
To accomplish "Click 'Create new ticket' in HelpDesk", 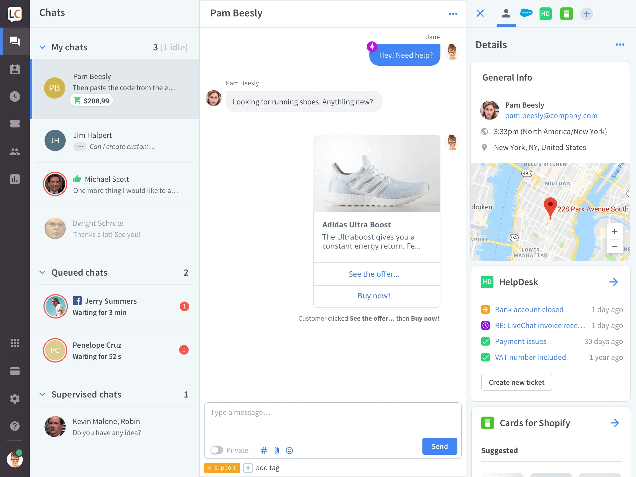I will point(516,382).
